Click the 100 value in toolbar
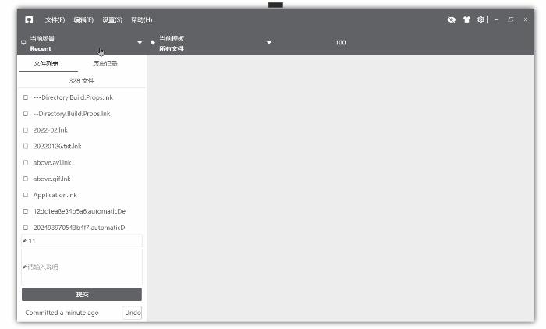The height and width of the screenshot is (329, 546). [341, 42]
